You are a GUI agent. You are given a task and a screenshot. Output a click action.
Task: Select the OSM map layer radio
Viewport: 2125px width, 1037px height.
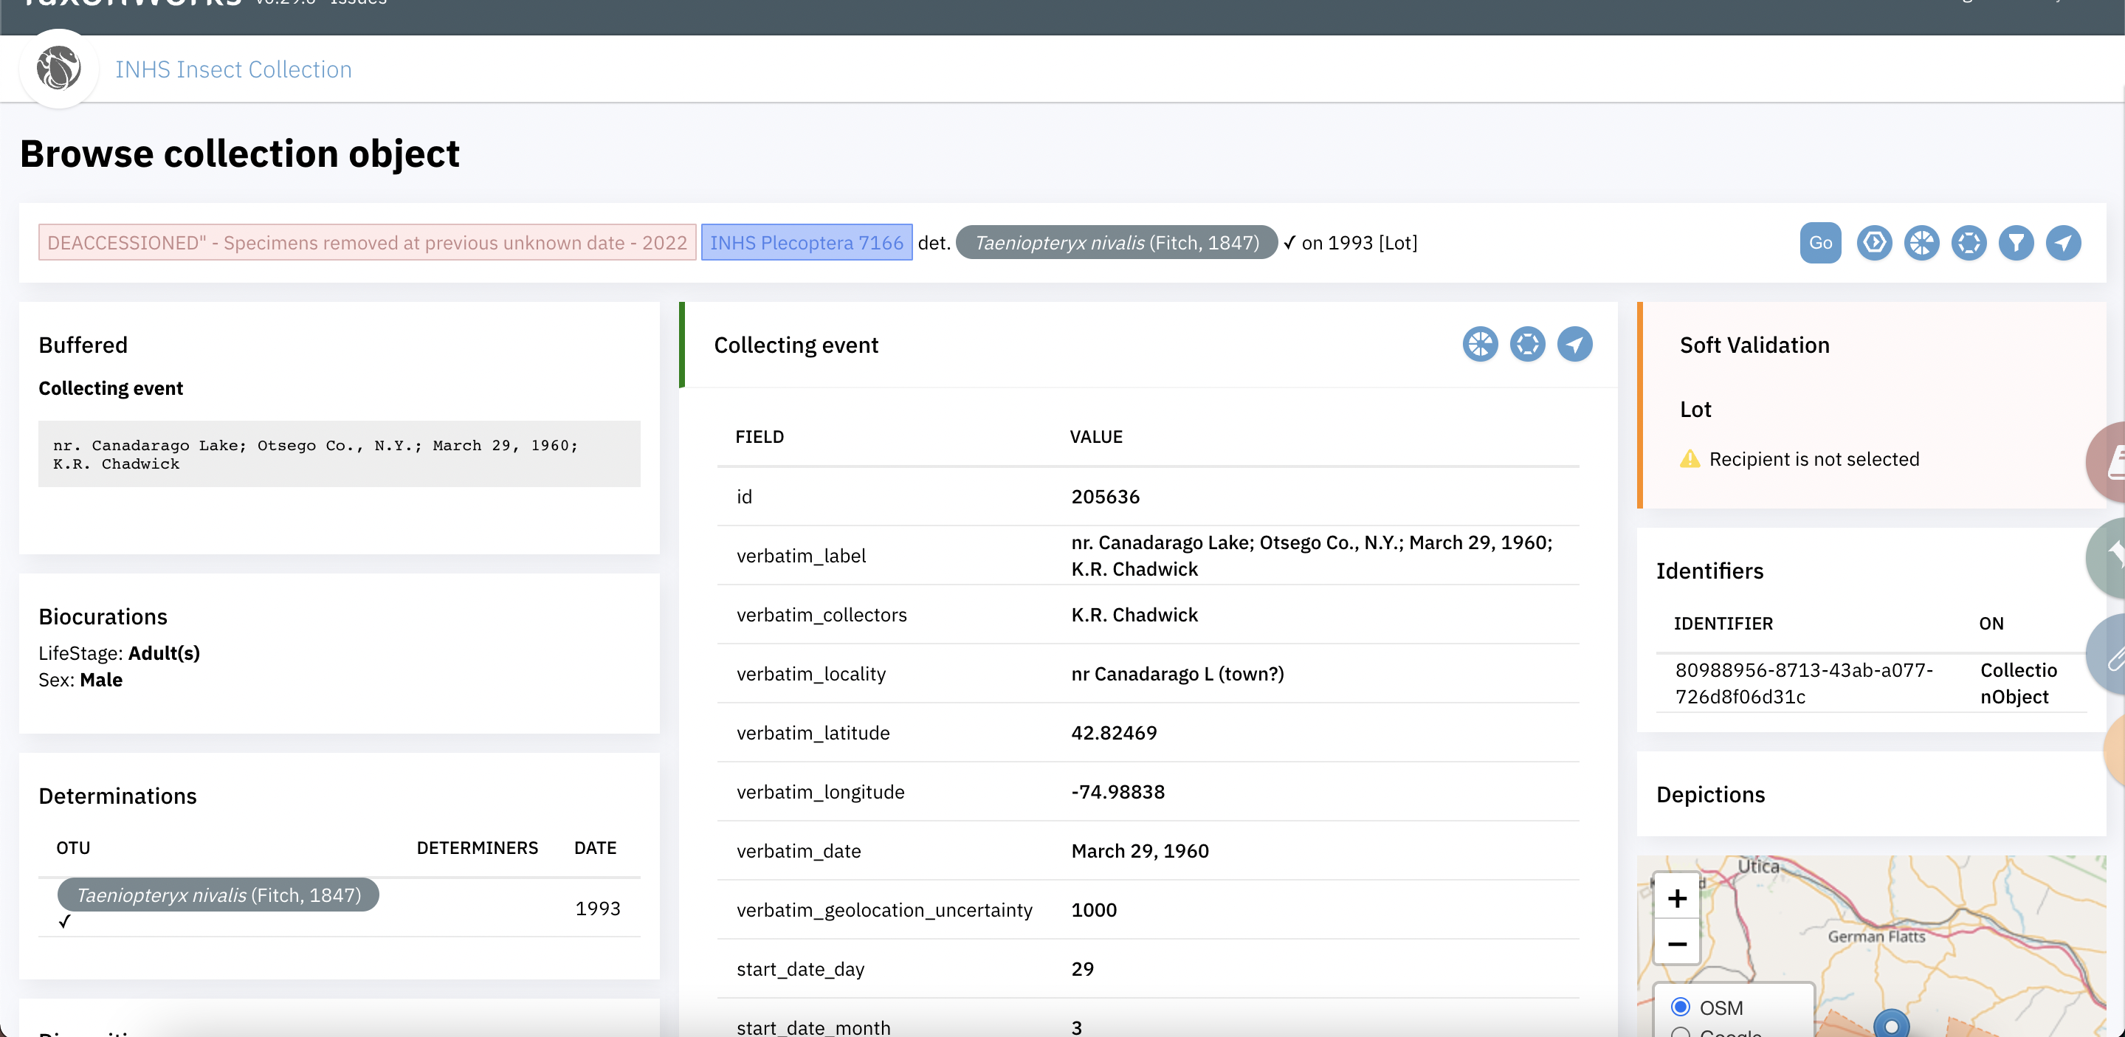point(1679,1007)
